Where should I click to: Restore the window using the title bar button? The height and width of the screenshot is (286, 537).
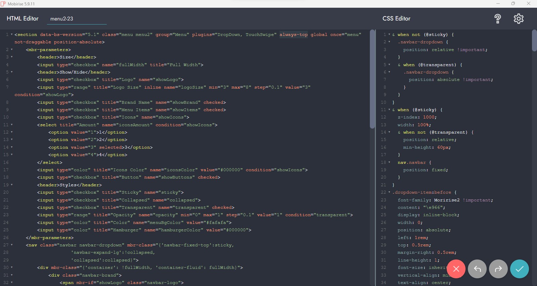pos(513,4)
